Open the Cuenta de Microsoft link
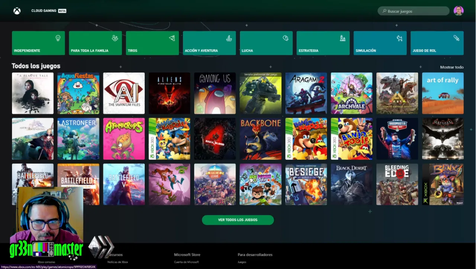The height and width of the screenshot is (269, 476). (x=186, y=262)
